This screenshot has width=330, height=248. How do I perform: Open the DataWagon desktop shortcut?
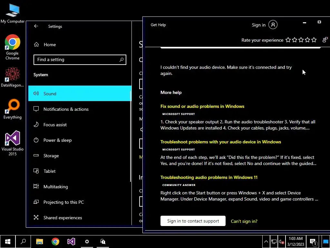click(x=13, y=77)
